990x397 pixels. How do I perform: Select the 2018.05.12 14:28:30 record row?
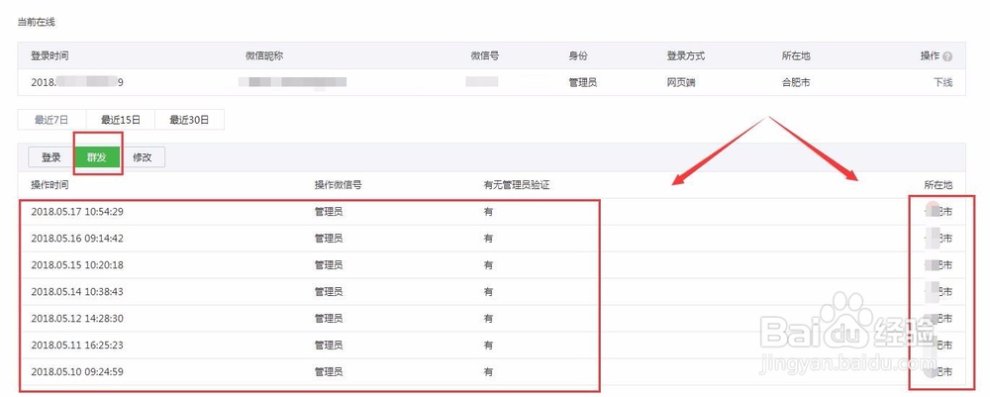(x=491, y=319)
